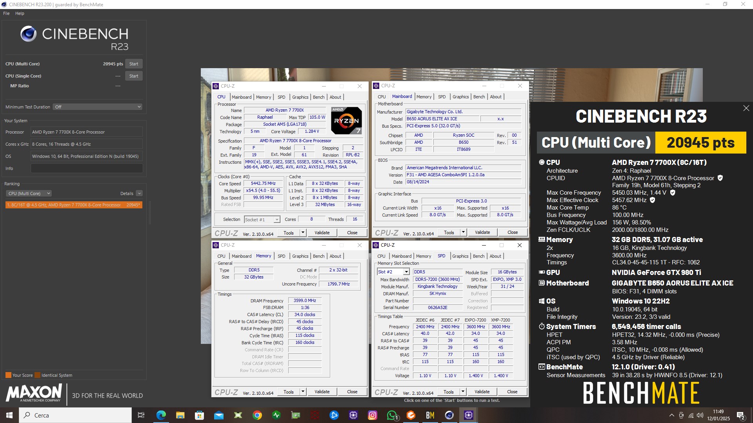Open the CPU (Multi Core) ranking dropdown
The height and width of the screenshot is (423, 753).
coord(29,193)
